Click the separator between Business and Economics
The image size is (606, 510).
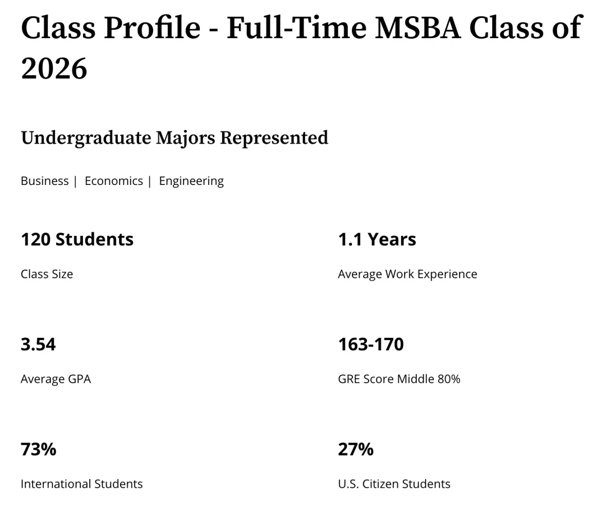(75, 181)
